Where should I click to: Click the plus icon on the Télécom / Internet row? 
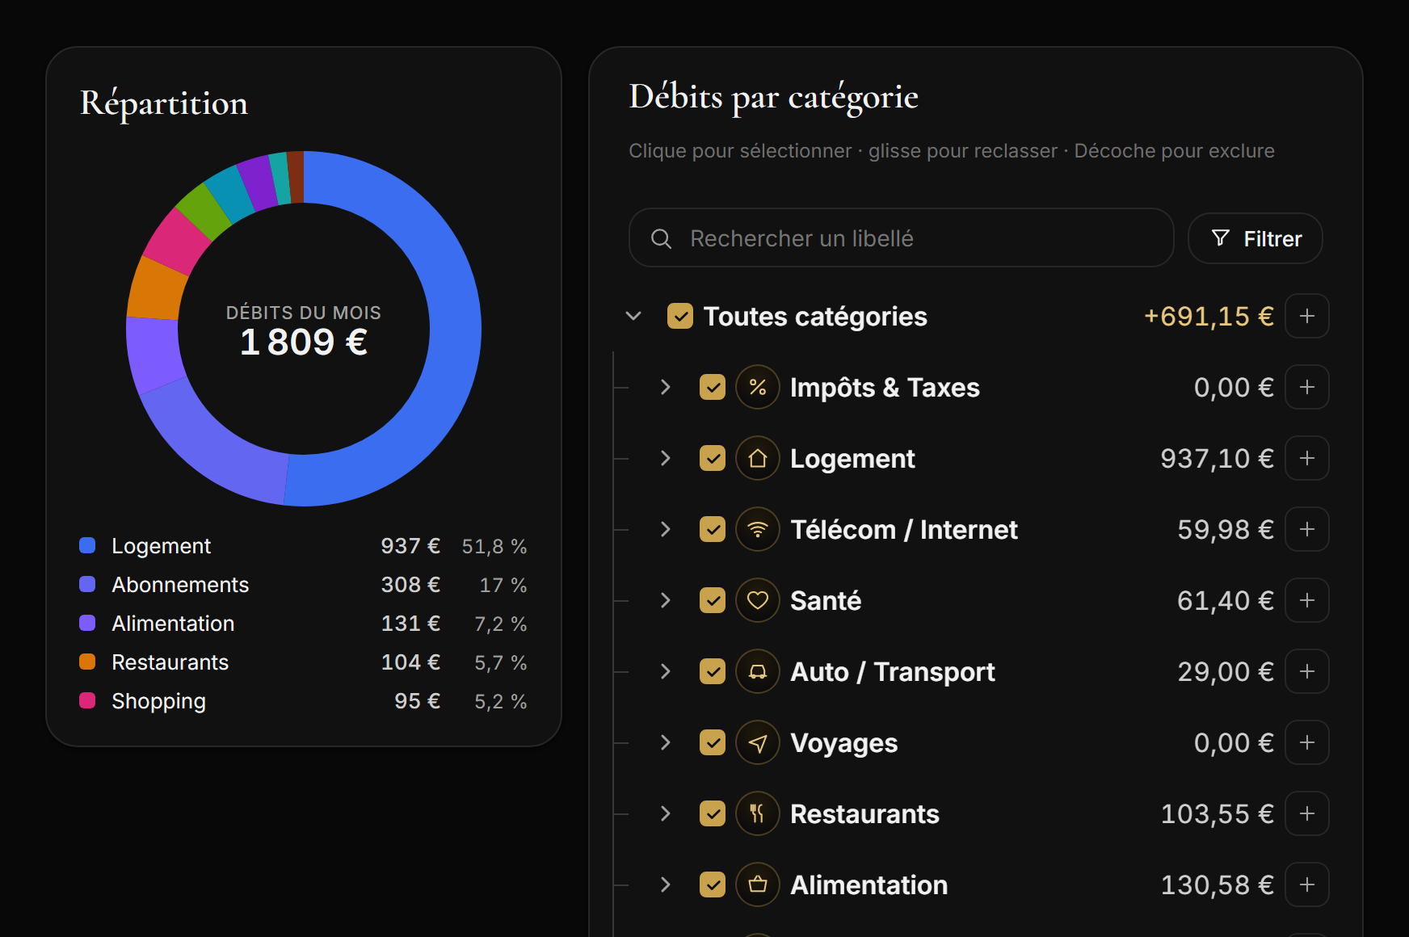coord(1307,529)
